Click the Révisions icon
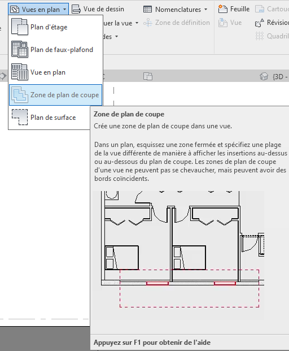This screenshot has height=351, width=289. (259, 23)
